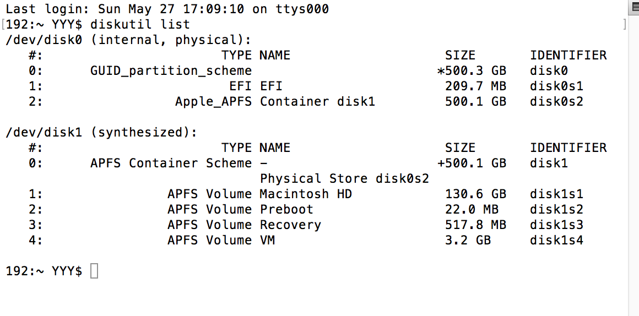Click the '*500.3 GB' size value
Viewport: 639px width, 316px height.
coord(472,71)
